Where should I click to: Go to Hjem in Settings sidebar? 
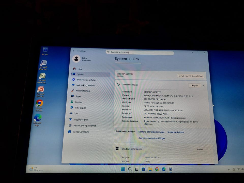pyautogui.click(x=91, y=69)
